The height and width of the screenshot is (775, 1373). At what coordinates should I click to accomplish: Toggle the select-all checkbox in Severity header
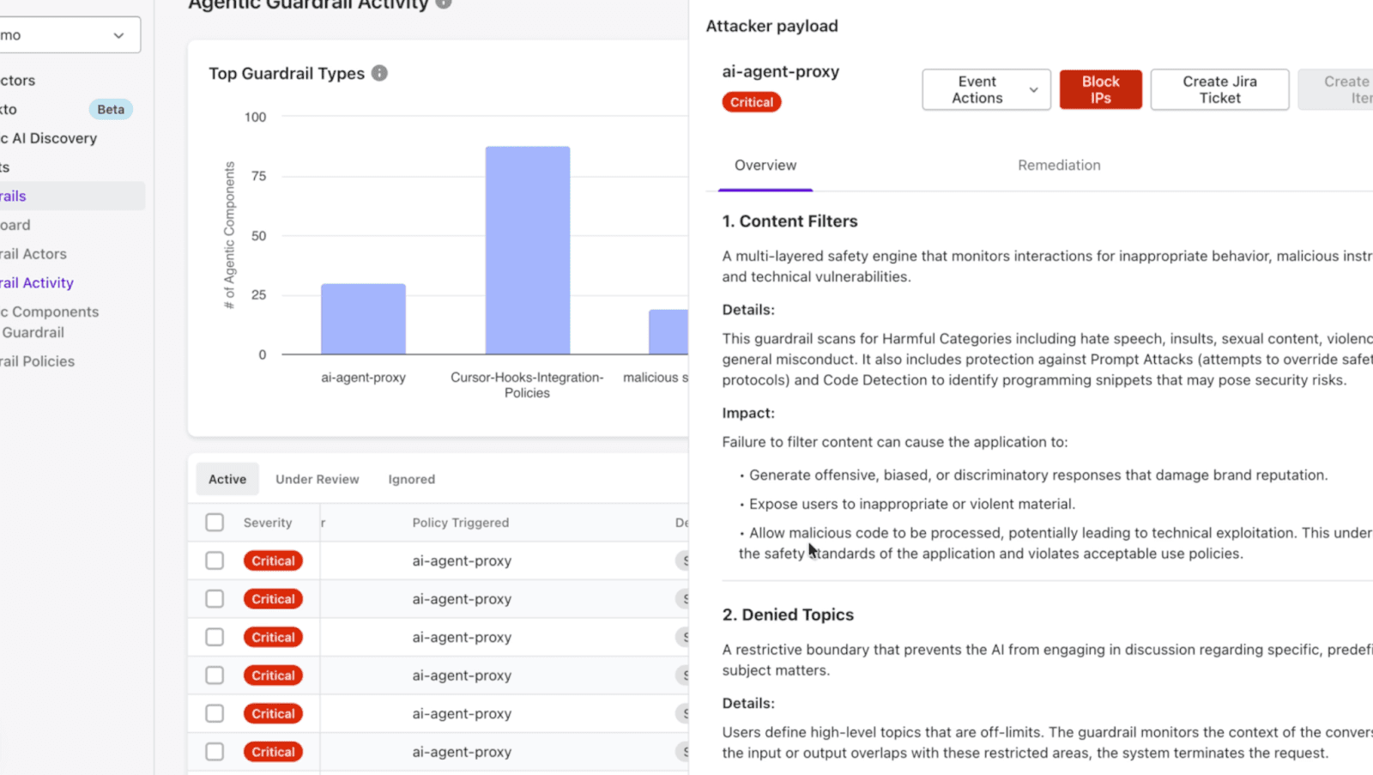[x=215, y=522]
